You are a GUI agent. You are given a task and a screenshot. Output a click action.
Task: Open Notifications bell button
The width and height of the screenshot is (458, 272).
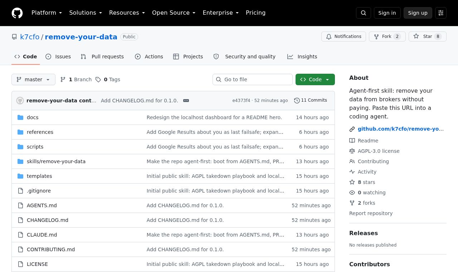pos(343,37)
